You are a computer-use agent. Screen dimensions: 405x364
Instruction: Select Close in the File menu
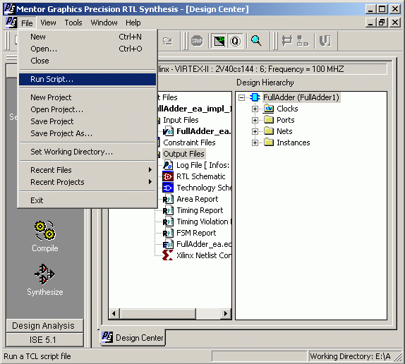pyautogui.click(x=87, y=61)
